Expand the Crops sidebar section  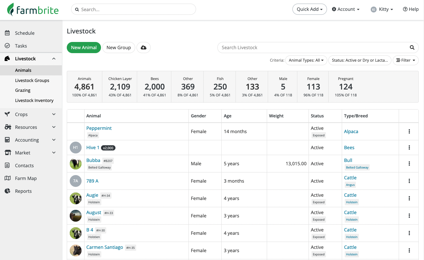54,114
